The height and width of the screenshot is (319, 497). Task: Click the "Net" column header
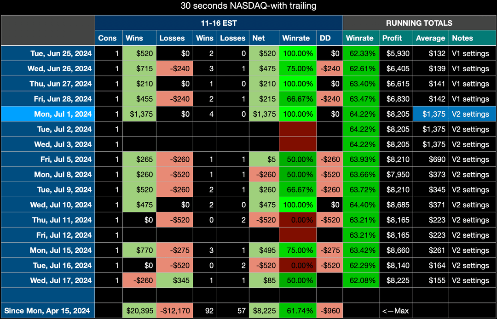click(264, 38)
